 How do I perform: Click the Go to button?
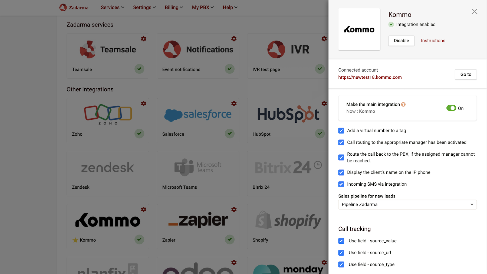point(466,74)
